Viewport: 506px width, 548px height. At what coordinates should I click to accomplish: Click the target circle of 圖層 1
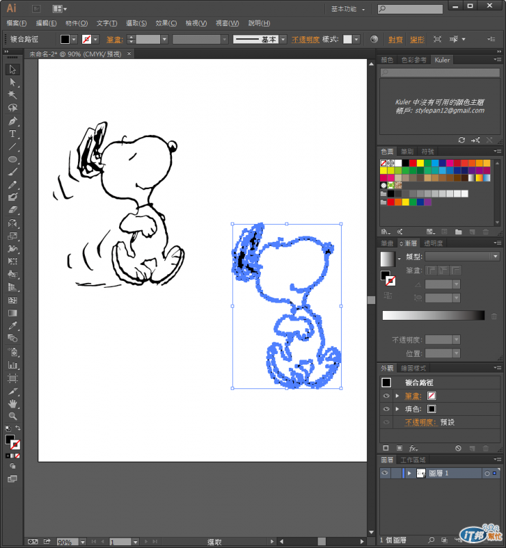(487, 473)
